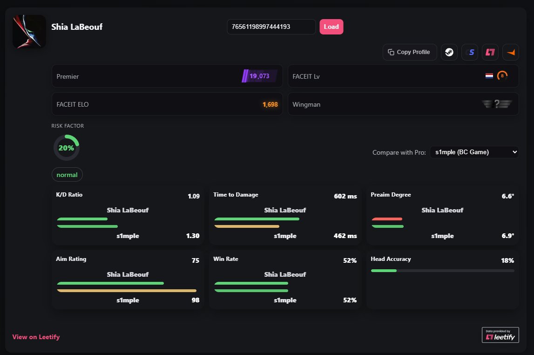Click the FACEIT level 8 badge
Viewport: 534px width, 355px height.
(x=502, y=75)
